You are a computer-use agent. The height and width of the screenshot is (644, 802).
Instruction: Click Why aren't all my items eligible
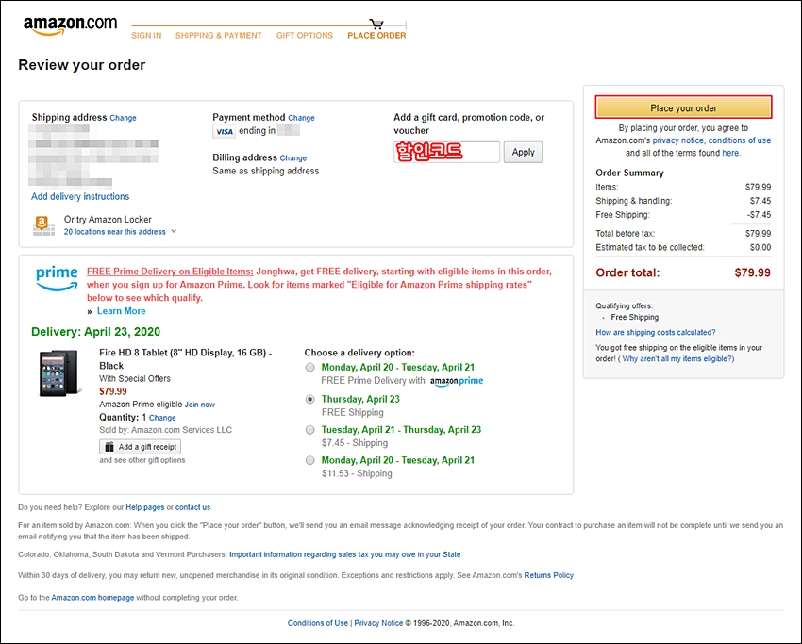tap(677, 359)
